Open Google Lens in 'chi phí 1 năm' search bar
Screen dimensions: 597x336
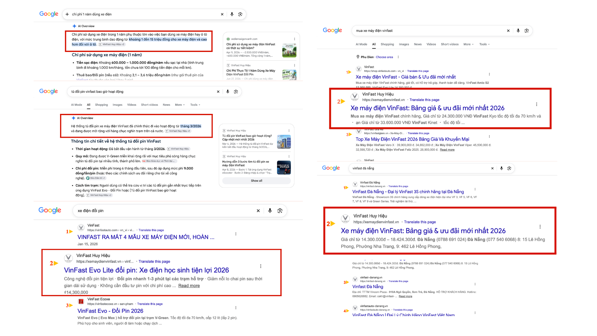point(240,14)
